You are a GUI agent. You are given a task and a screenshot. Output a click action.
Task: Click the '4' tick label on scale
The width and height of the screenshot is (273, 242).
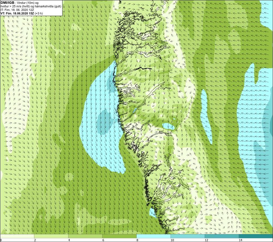tap(69, 240)
